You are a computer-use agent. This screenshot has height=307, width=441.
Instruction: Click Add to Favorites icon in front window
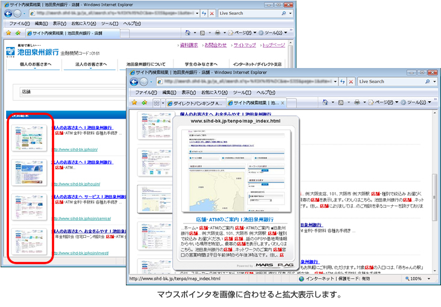point(144,102)
